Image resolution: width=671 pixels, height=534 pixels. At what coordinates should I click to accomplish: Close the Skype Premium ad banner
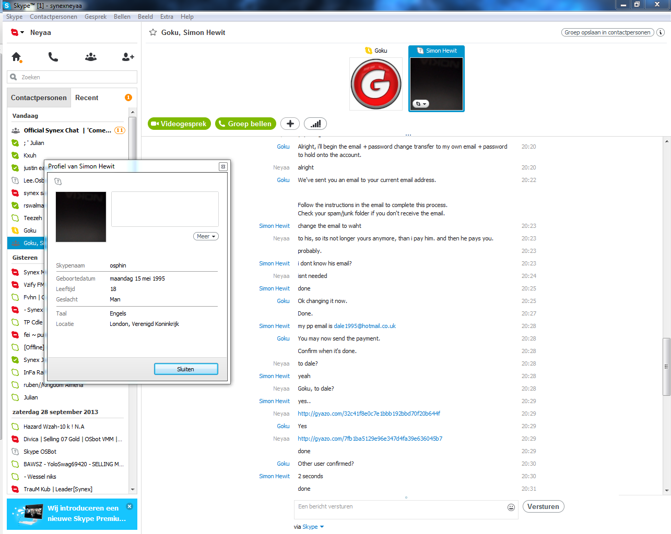[130, 506]
